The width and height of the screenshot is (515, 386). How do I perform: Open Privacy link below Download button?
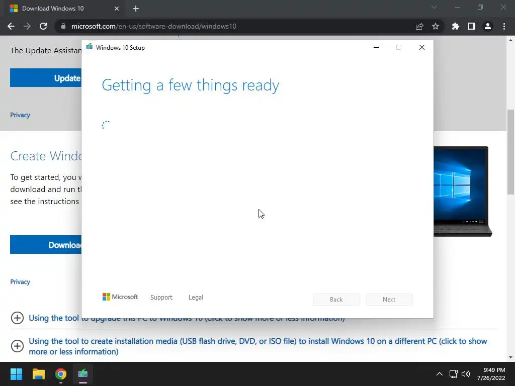pyautogui.click(x=20, y=281)
